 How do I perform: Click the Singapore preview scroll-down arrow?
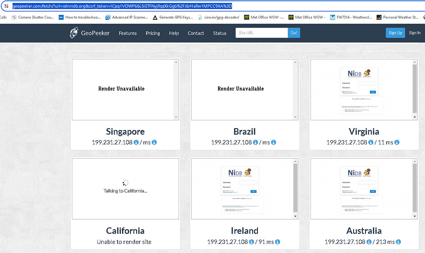176,117
